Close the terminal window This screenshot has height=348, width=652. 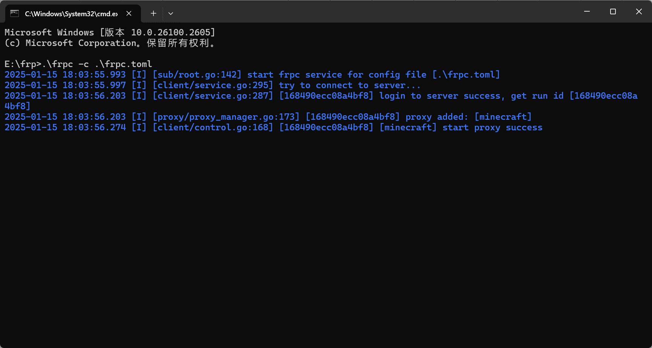[639, 11]
